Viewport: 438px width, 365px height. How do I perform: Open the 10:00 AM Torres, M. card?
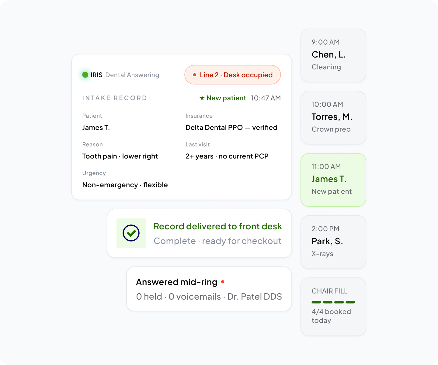[333, 118]
